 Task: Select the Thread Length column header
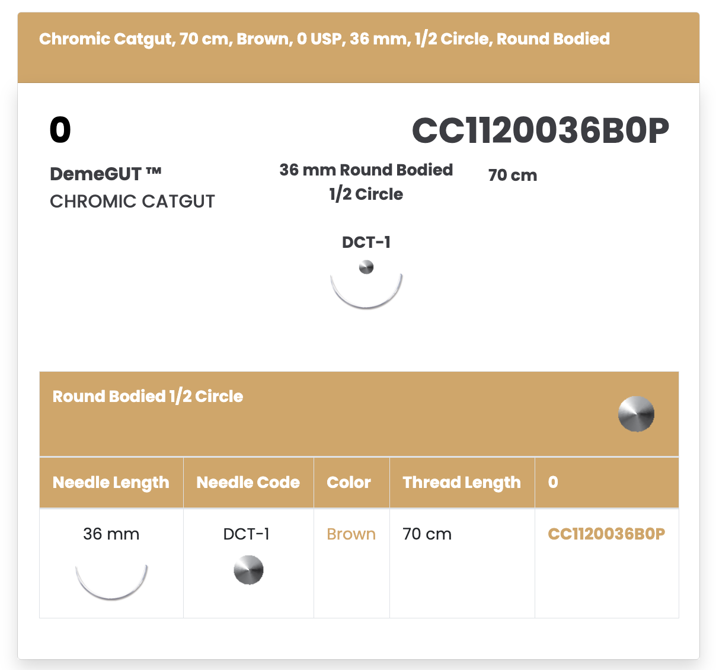(462, 483)
